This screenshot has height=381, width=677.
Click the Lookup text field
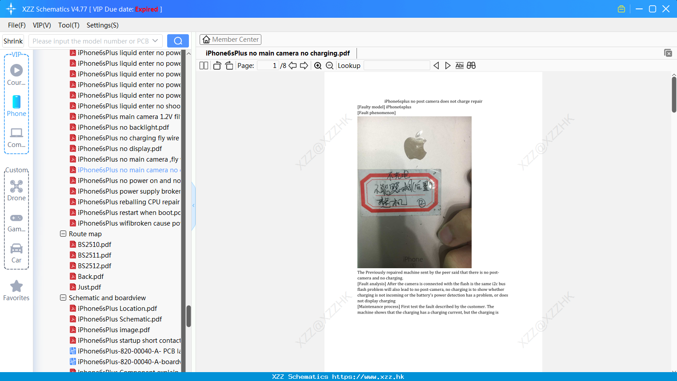(397, 66)
